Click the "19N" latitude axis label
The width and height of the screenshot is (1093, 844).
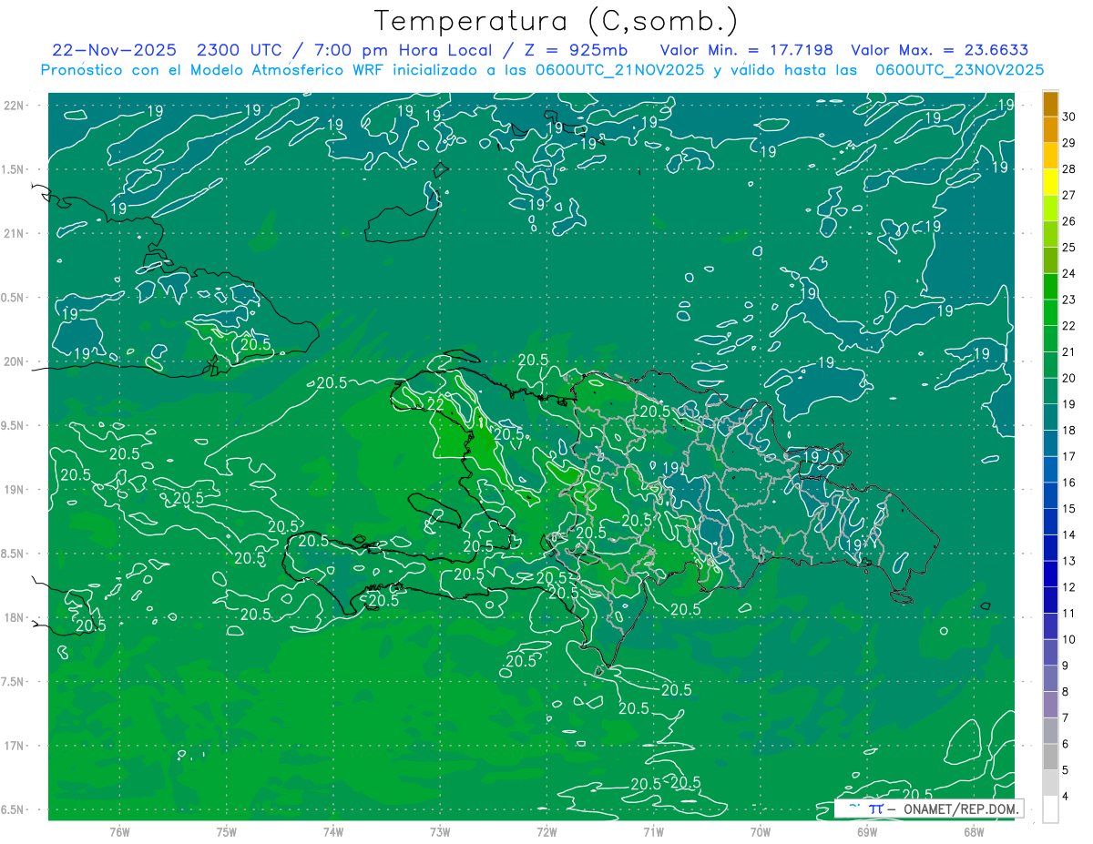click(x=13, y=490)
